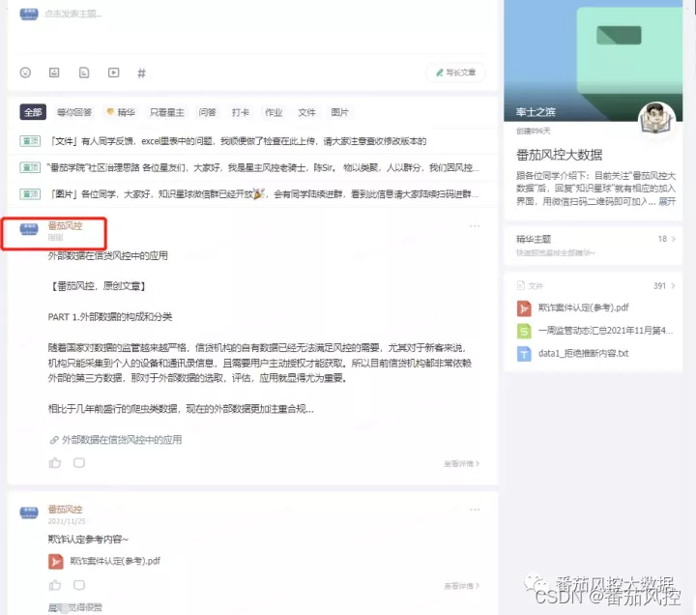This screenshot has width=696, height=615.
Task: Open the pdf icon attachment in the 欺诈认定 post
Action: pos(55,562)
